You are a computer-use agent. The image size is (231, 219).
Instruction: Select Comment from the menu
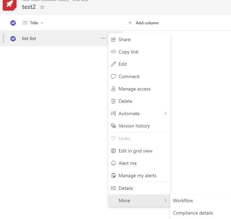(x=139, y=76)
